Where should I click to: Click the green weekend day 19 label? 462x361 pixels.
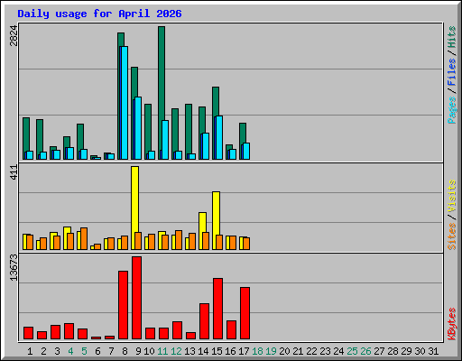coord(271,351)
